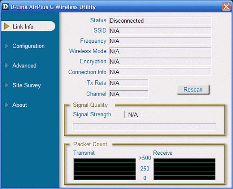The width and height of the screenshot is (233, 189).
Task: Click the D-Link logo icon in title bar
Action: click(5, 7)
